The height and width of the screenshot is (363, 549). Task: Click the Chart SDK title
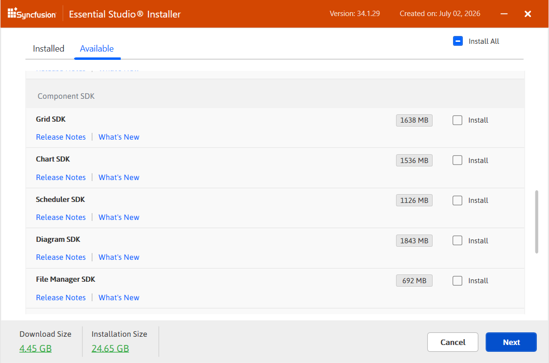[x=53, y=159]
